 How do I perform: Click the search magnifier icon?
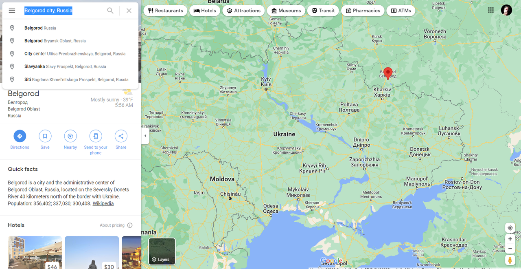(x=110, y=11)
